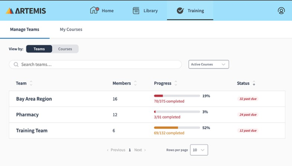Expand the Rows per page dropdown

click(x=199, y=150)
